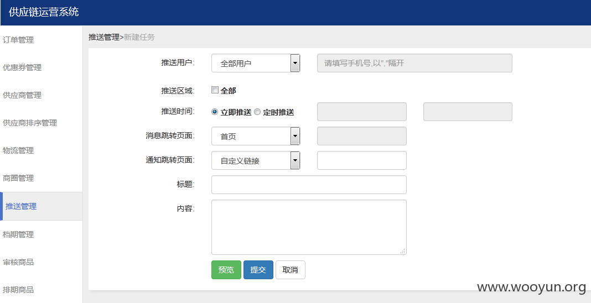Select the 立即推送 radio option

coord(215,112)
